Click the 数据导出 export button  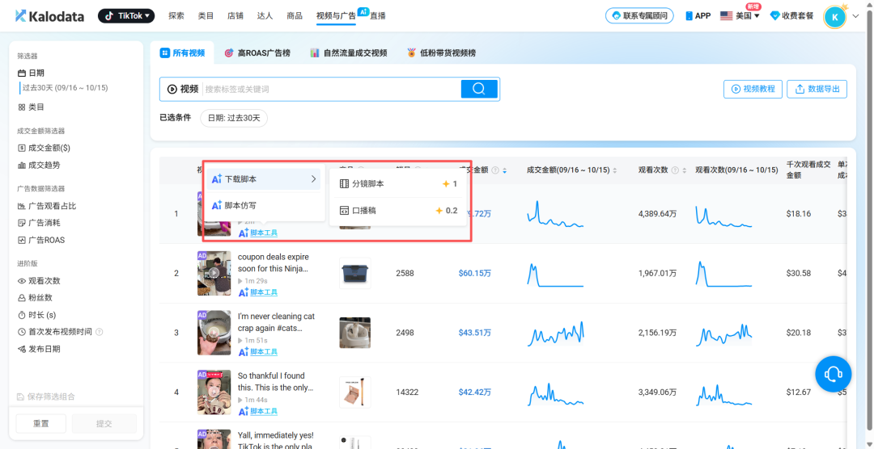coord(817,89)
